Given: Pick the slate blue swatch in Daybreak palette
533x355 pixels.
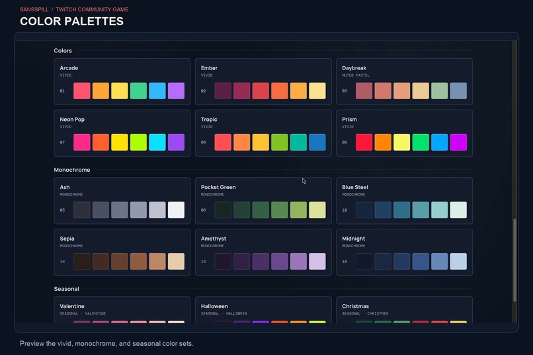Looking at the screenshot, I should pyautogui.click(x=458, y=91).
